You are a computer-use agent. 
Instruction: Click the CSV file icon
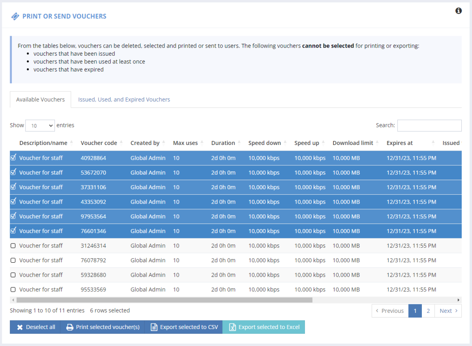click(154, 327)
